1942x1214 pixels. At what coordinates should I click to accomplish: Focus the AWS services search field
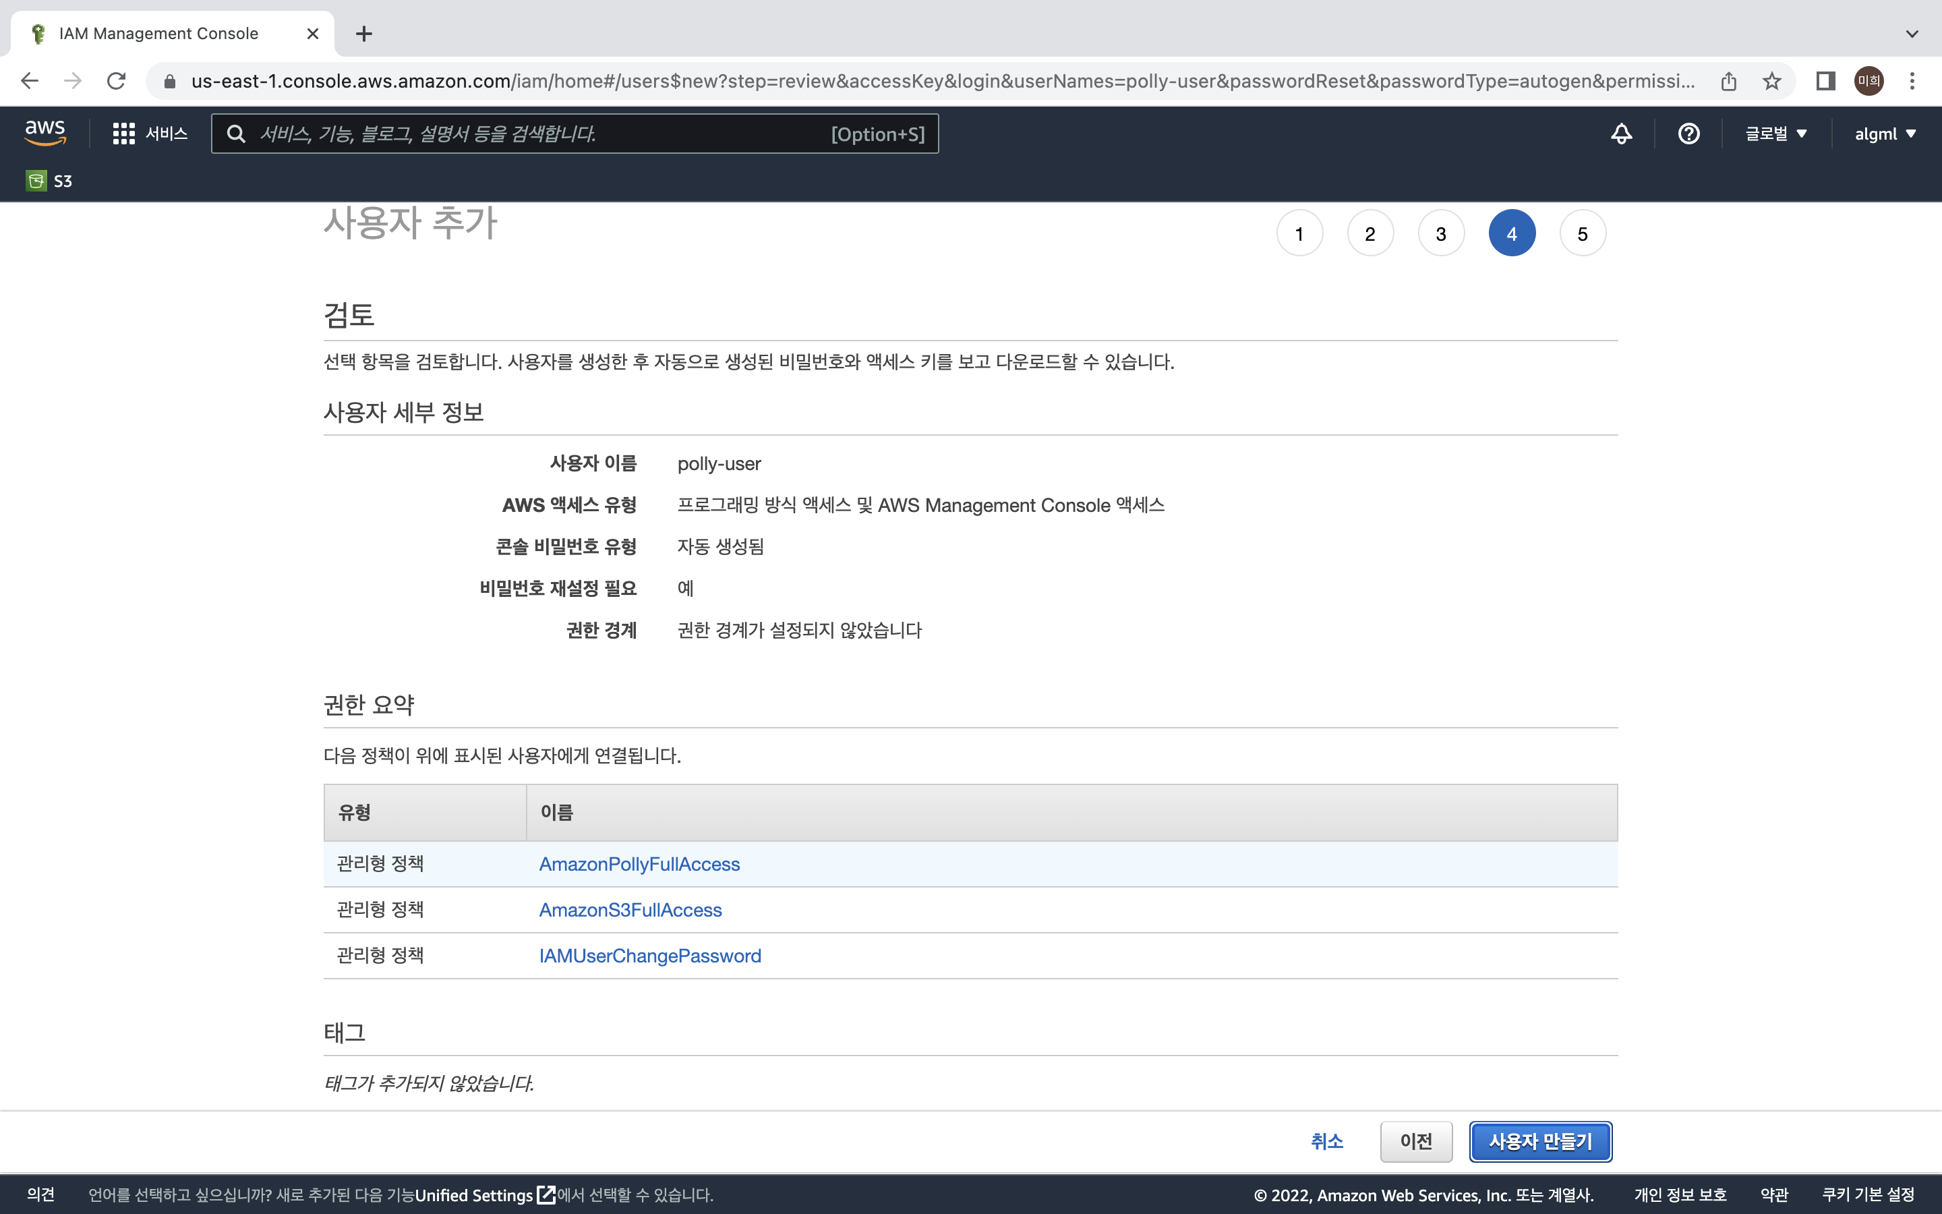pos(575,134)
